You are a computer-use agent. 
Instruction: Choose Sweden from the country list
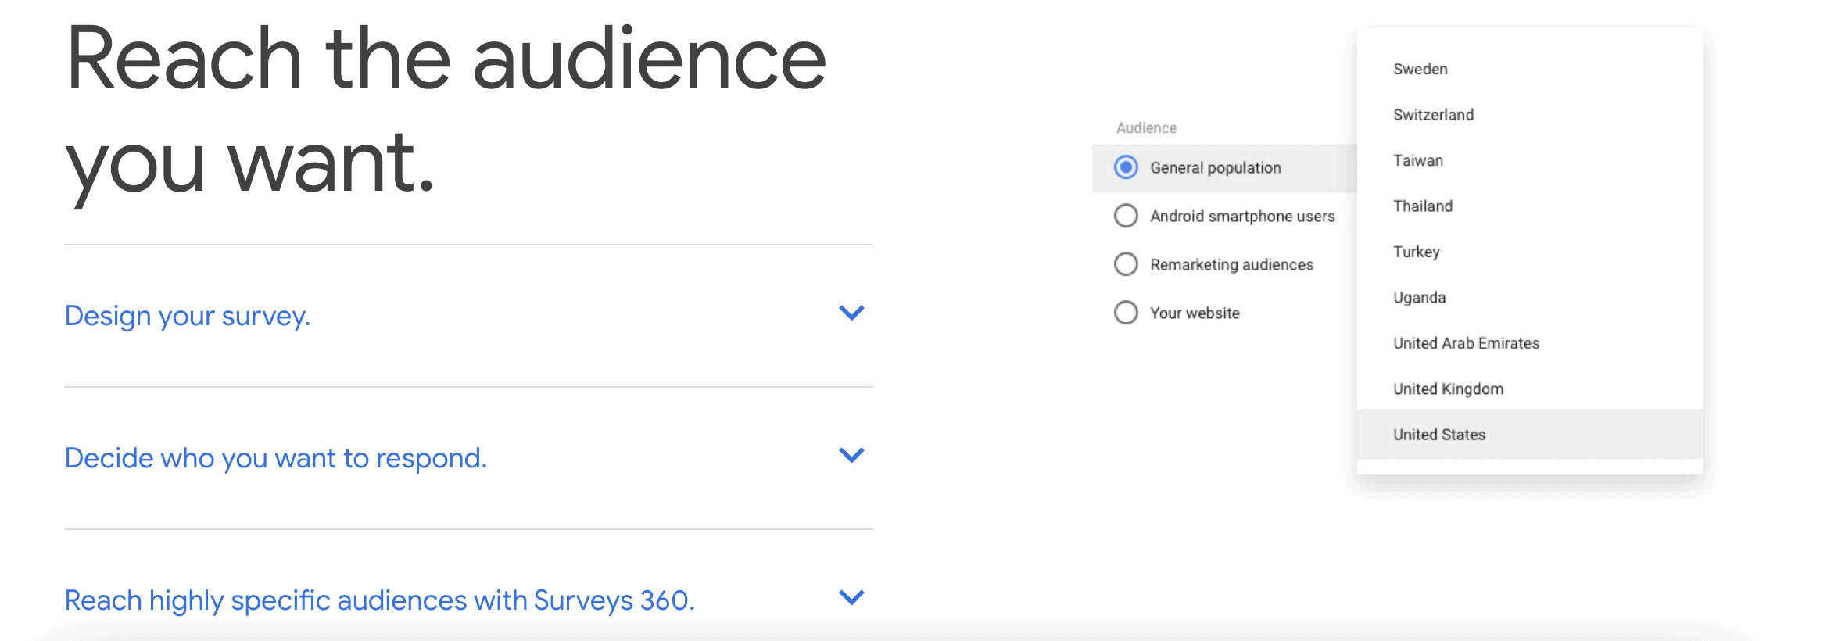pos(1420,69)
